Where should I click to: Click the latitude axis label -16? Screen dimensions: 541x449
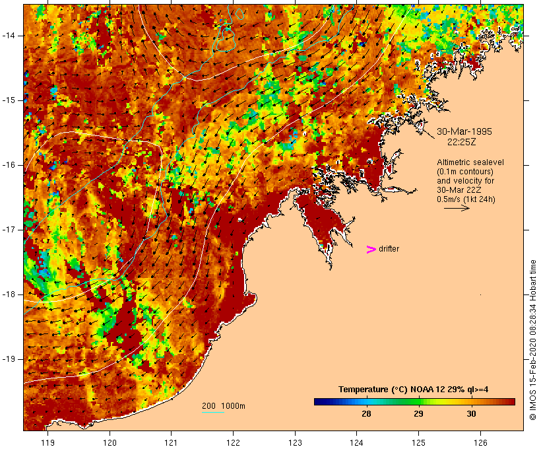[9, 165]
